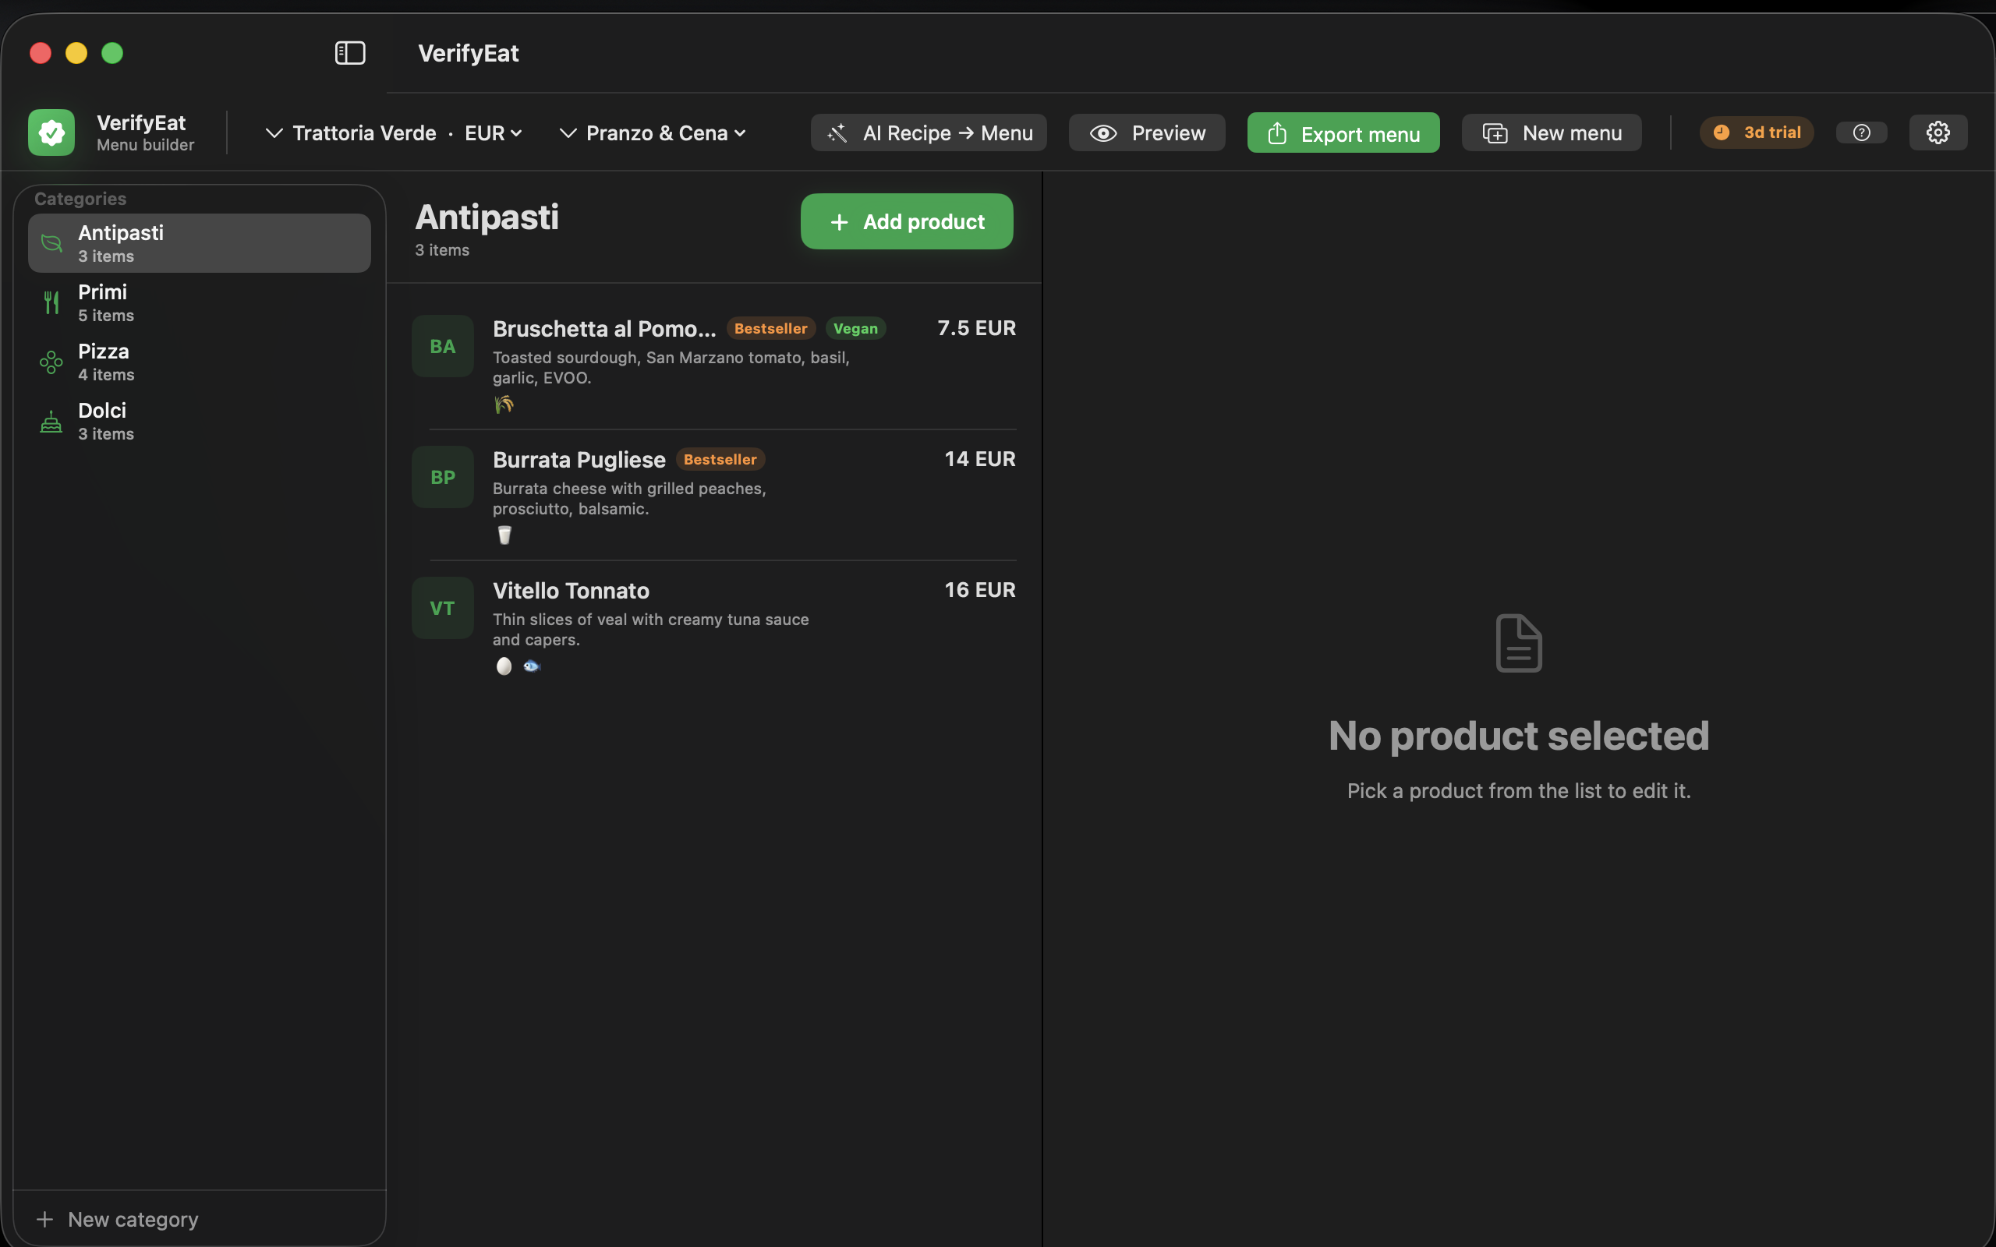Image resolution: width=1996 pixels, height=1247 pixels.
Task: Click the Thin slices of veal description
Action: coord(651,630)
